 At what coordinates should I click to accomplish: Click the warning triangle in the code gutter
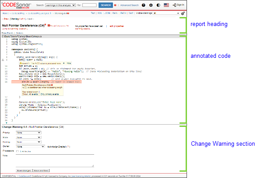point(3,60)
